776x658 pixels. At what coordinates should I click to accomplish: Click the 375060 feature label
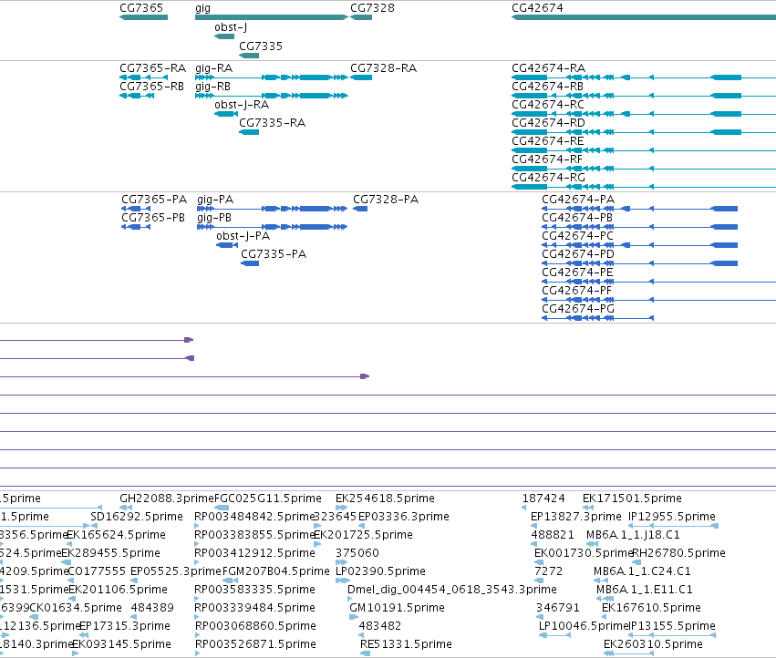coord(357,553)
